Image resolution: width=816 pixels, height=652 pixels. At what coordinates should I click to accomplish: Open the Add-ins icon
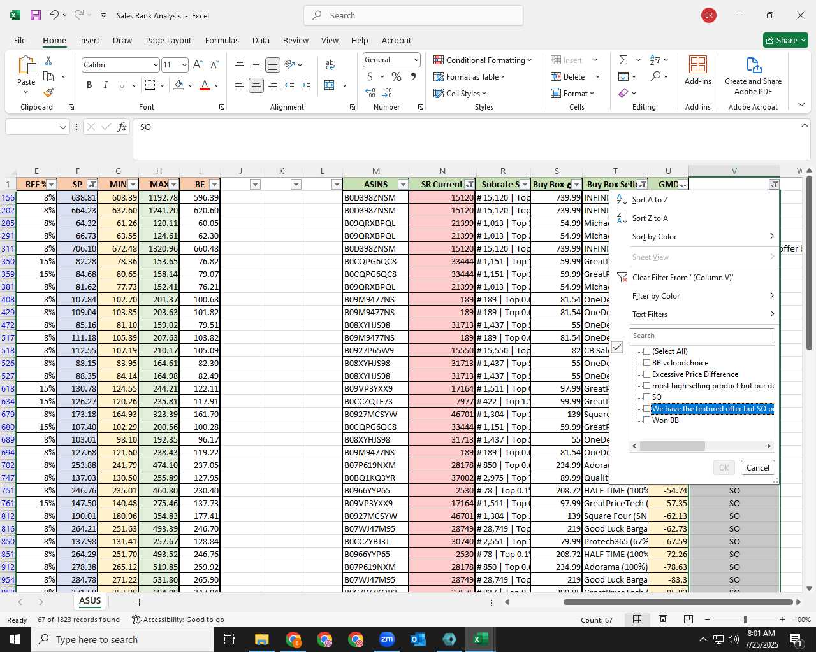[698, 70]
